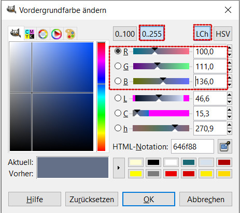Viewport: 240px width, 213px height.
Task: Increase the h value with up arrow
Action: point(230,125)
